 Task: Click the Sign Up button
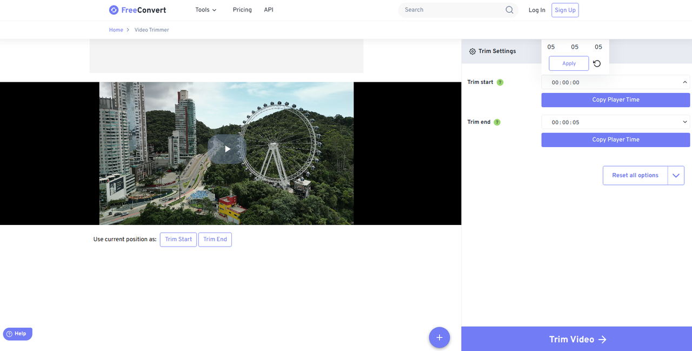pos(565,10)
